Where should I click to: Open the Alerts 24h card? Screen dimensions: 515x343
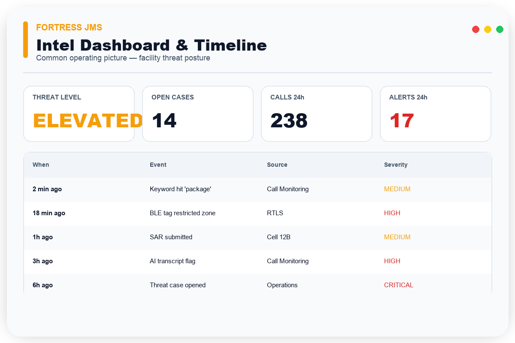coord(436,114)
